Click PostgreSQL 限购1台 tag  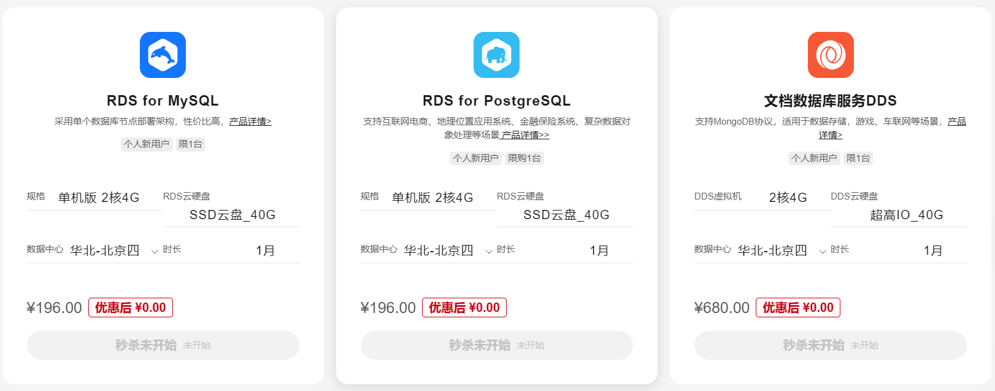[524, 158]
